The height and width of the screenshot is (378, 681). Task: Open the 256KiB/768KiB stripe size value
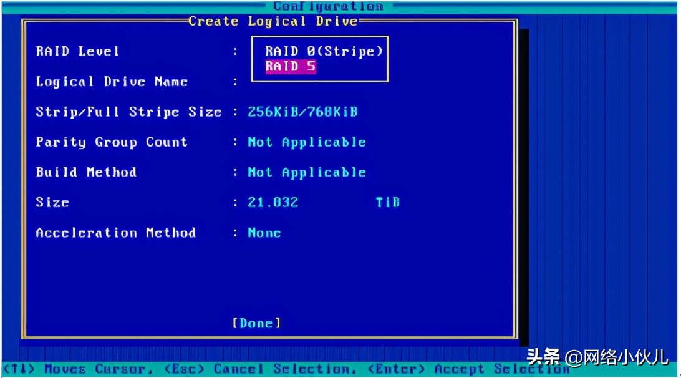click(x=302, y=112)
